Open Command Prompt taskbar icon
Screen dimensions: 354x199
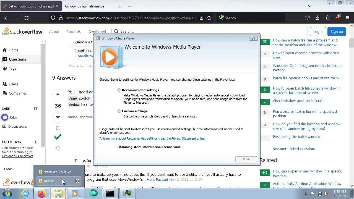(110, 193)
